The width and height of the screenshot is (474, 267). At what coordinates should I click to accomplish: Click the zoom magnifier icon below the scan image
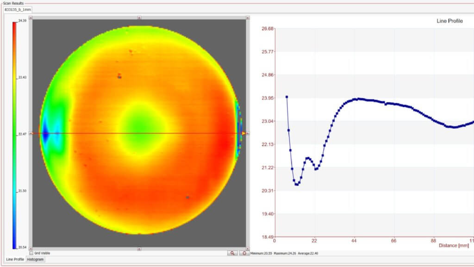pyautogui.click(x=233, y=253)
